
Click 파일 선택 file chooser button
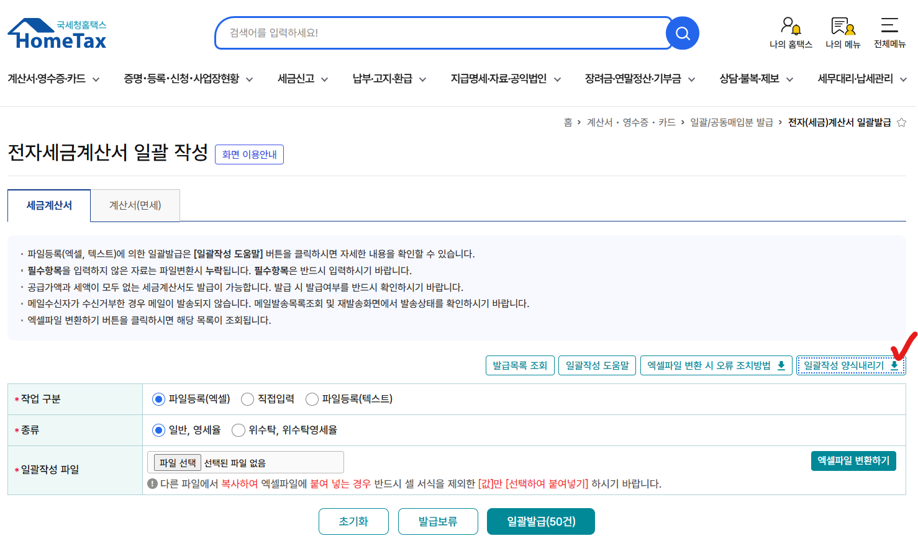pos(178,463)
